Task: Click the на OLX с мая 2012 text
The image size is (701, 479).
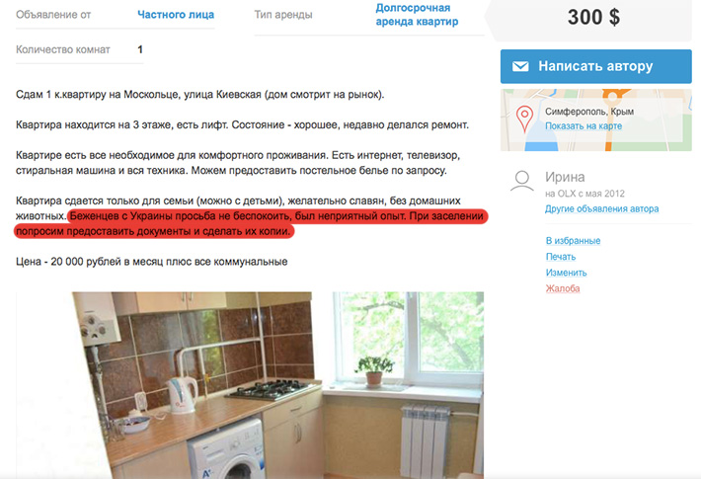Action: 584,194
